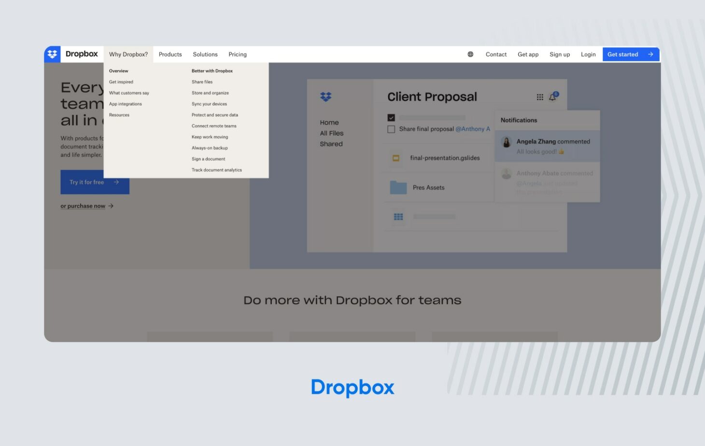Select Pricing in the navigation bar

tap(237, 54)
